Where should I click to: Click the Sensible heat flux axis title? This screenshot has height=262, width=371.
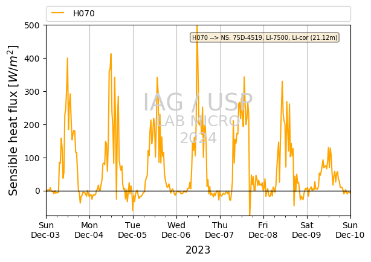pos(13,120)
